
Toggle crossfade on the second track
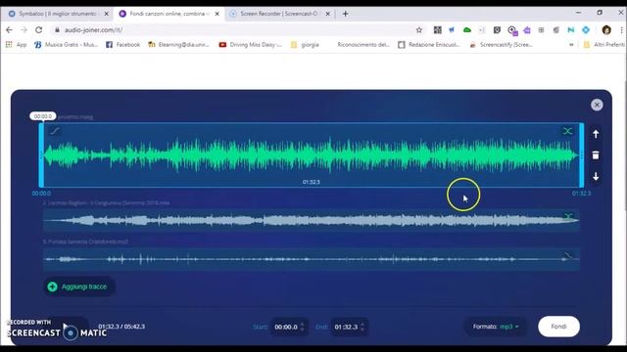click(x=568, y=217)
